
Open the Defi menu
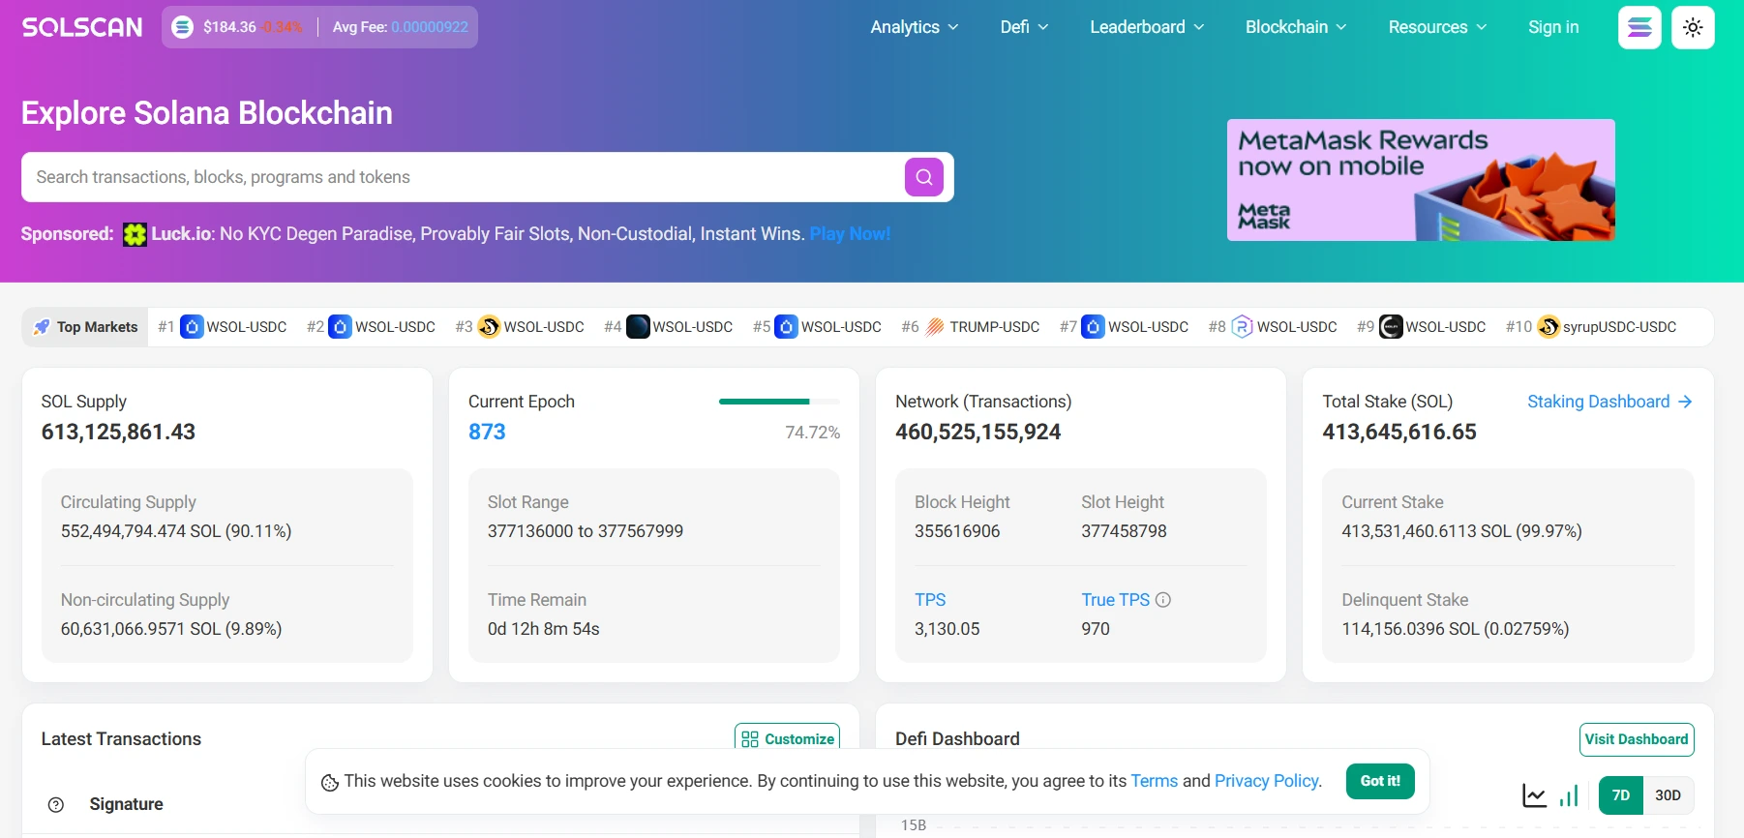1023,27
